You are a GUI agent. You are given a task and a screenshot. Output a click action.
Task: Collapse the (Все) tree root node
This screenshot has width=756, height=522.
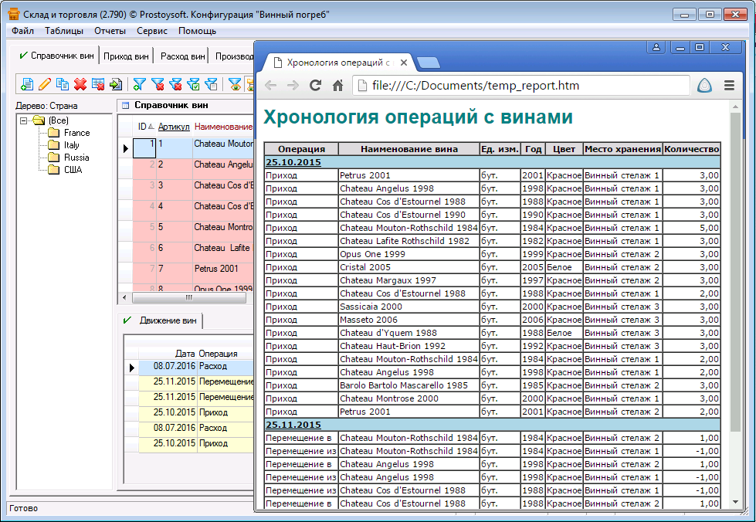coord(24,120)
